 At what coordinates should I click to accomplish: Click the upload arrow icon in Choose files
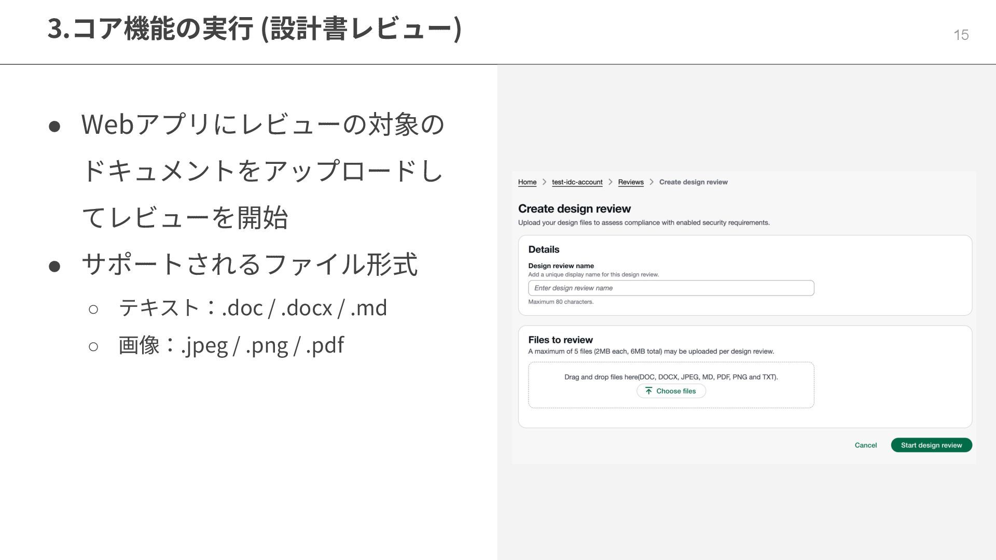tap(648, 391)
